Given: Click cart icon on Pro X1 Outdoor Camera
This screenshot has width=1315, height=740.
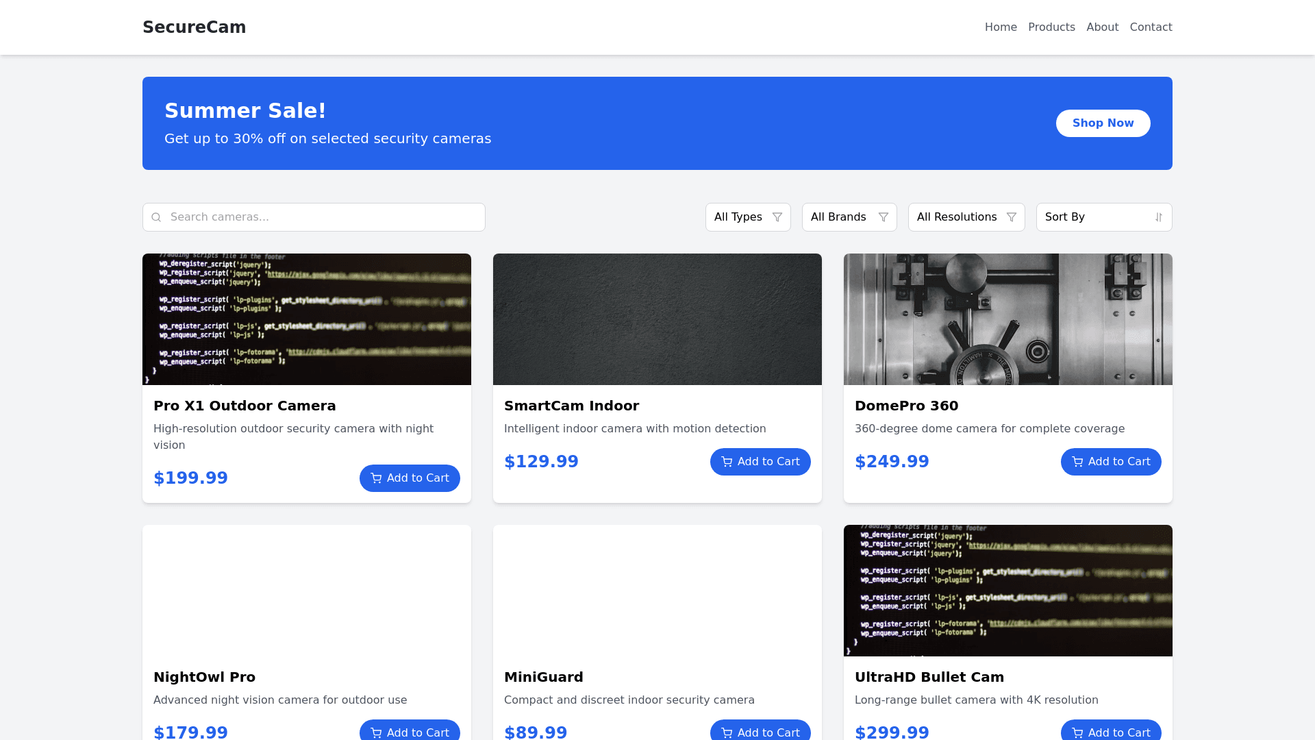Looking at the screenshot, I should point(376,478).
